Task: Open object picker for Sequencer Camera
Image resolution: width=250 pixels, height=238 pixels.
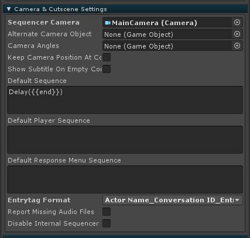Action: point(237,22)
